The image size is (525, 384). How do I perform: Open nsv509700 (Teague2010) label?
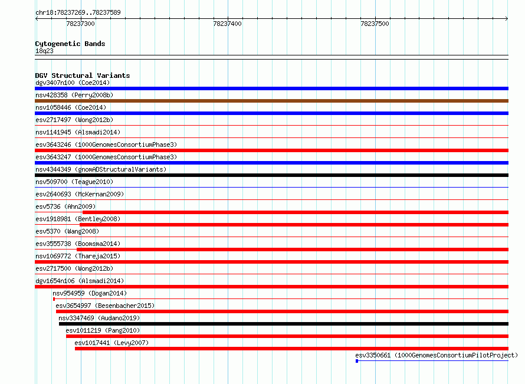click(x=74, y=182)
